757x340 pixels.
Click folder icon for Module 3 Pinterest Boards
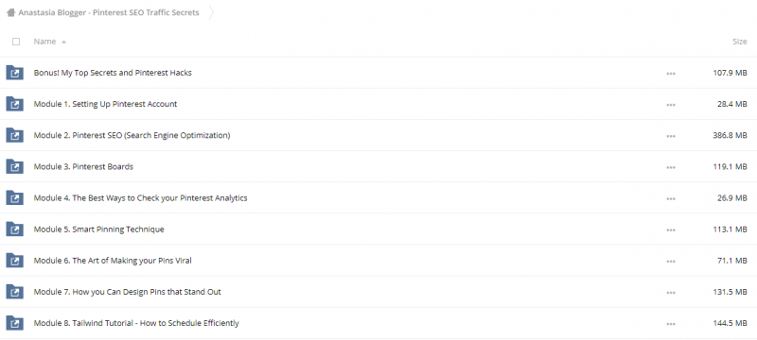click(14, 166)
